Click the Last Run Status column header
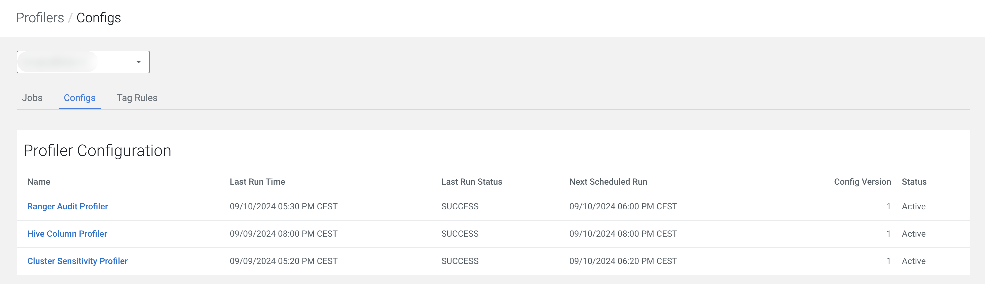 tap(472, 182)
